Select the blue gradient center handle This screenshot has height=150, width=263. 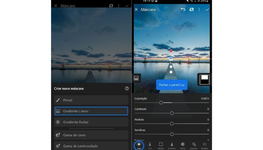[x=171, y=59]
